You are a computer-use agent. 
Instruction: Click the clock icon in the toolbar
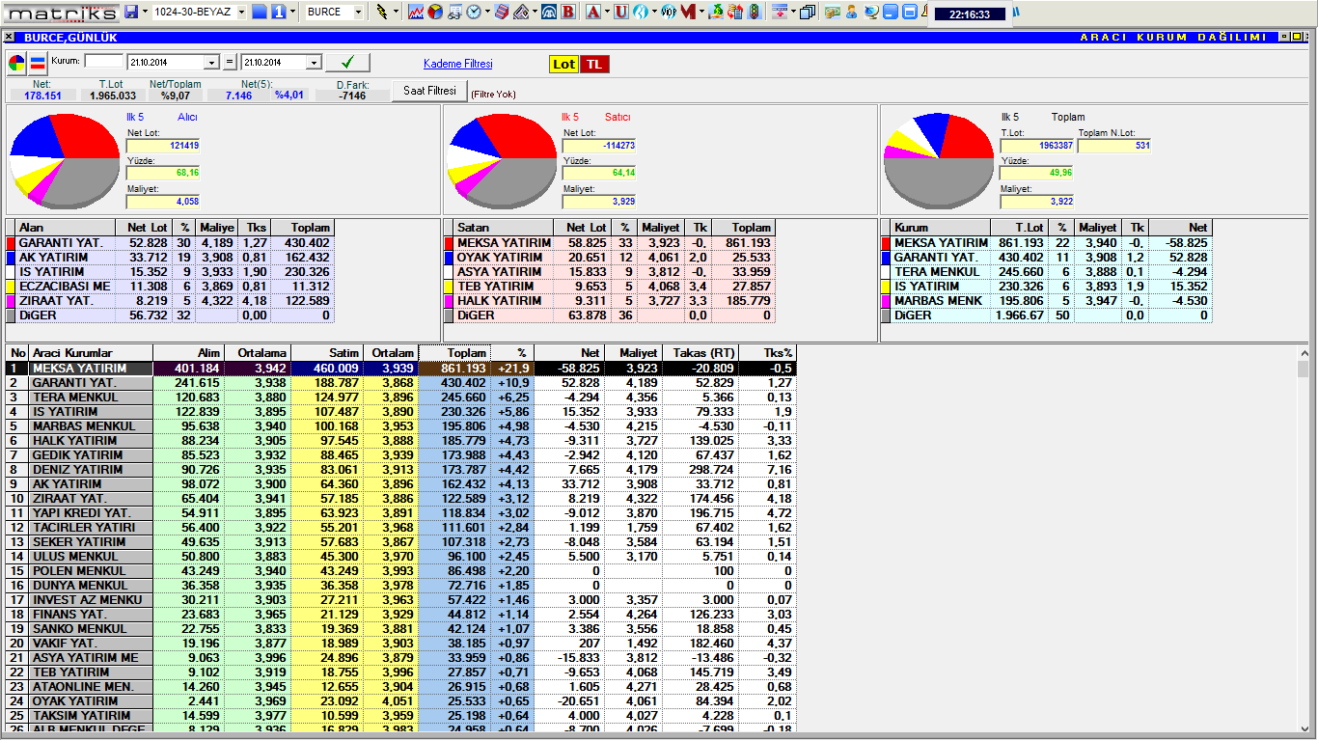[x=475, y=12]
